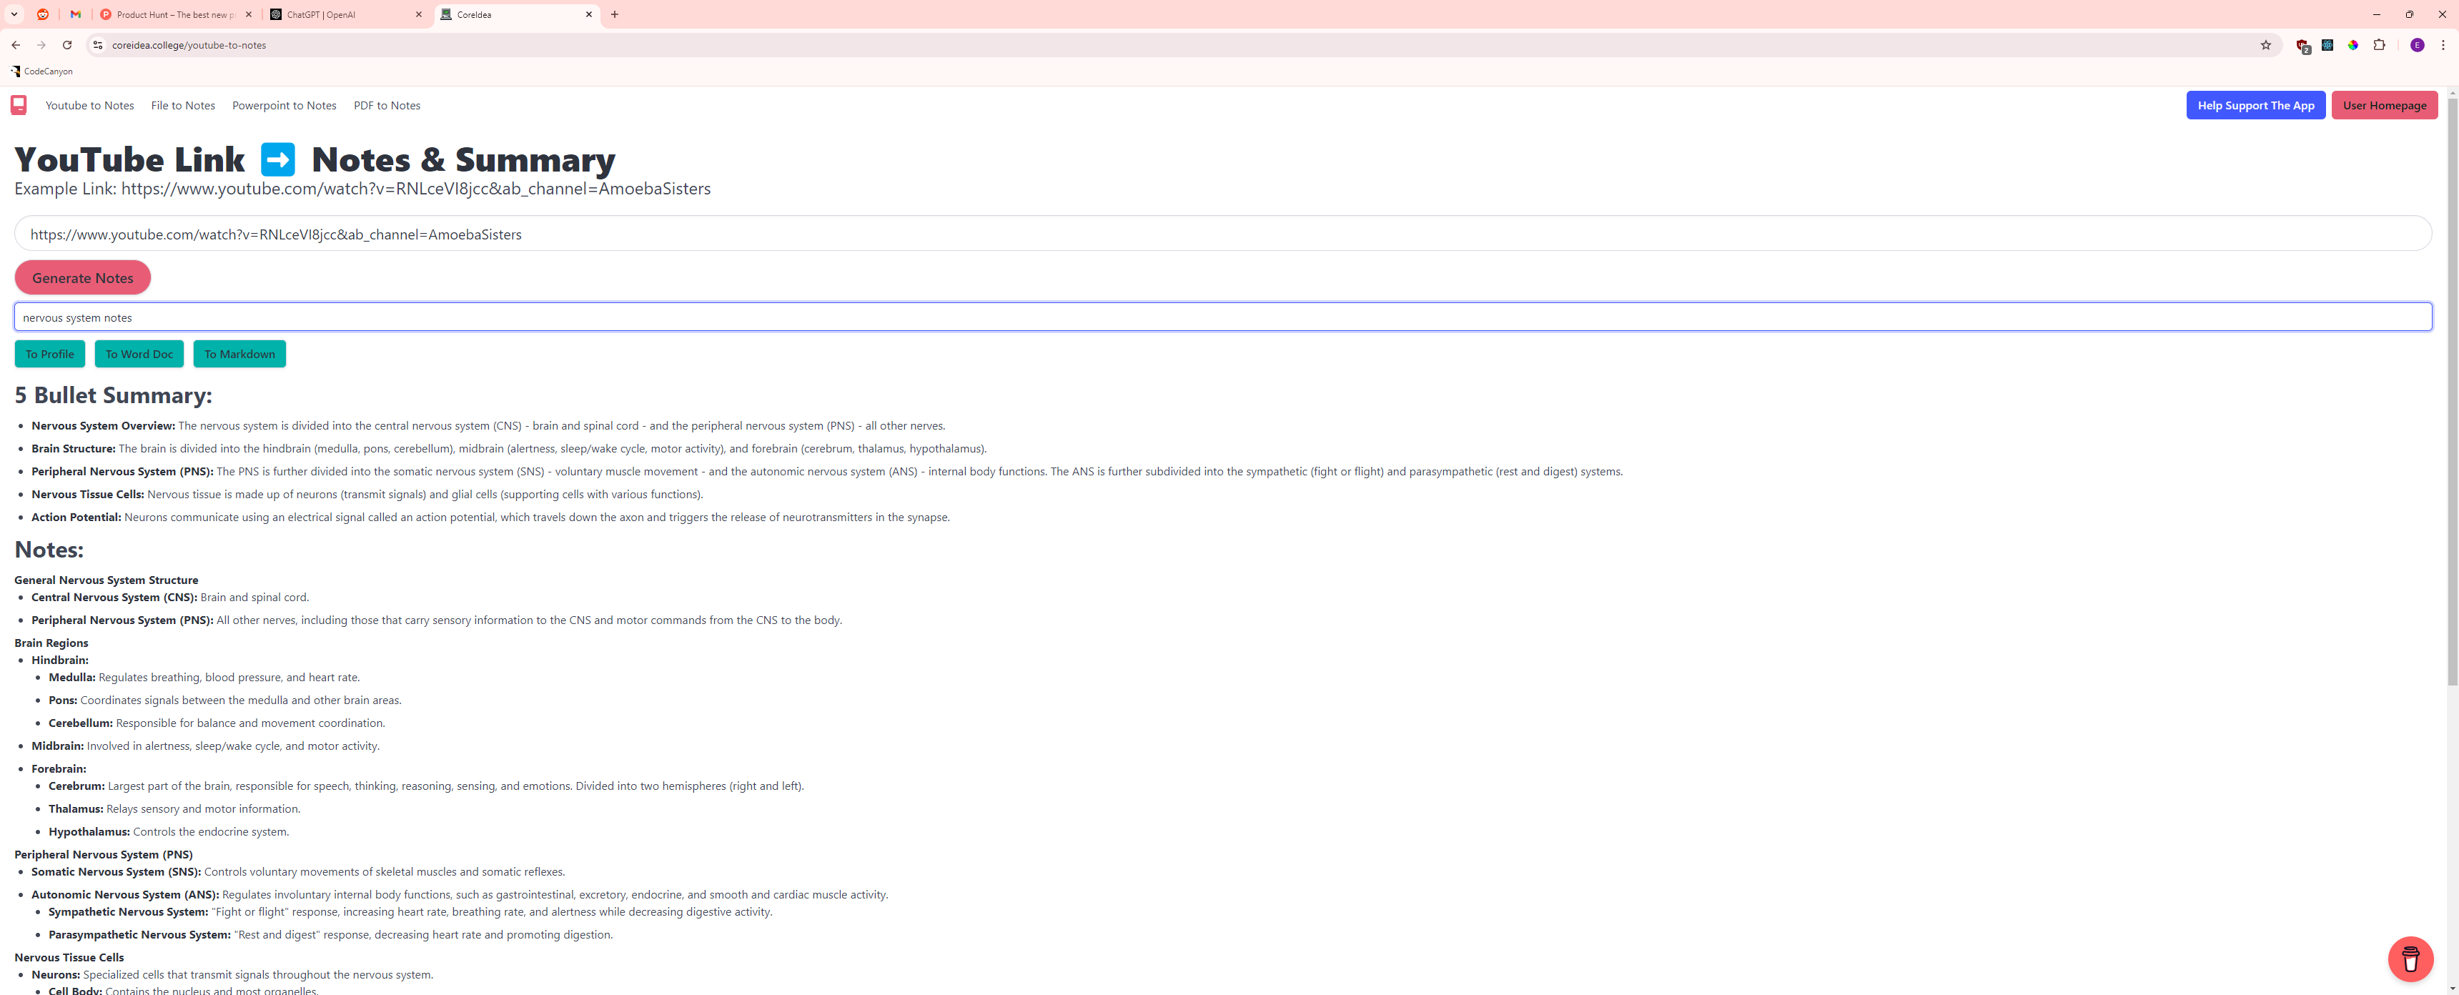Viewport: 2459px width, 995px height.
Task: Open PDF to Notes navigation link
Action: [387, 105]
